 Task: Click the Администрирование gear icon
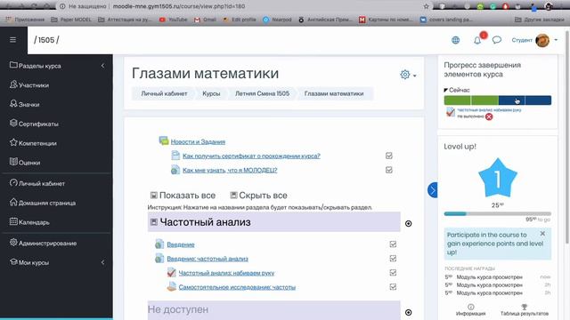pos(13,243)
